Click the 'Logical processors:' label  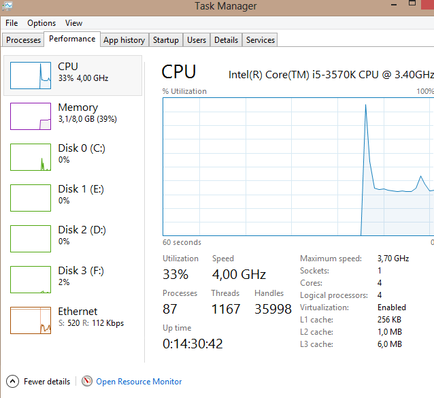pos(334,295)
